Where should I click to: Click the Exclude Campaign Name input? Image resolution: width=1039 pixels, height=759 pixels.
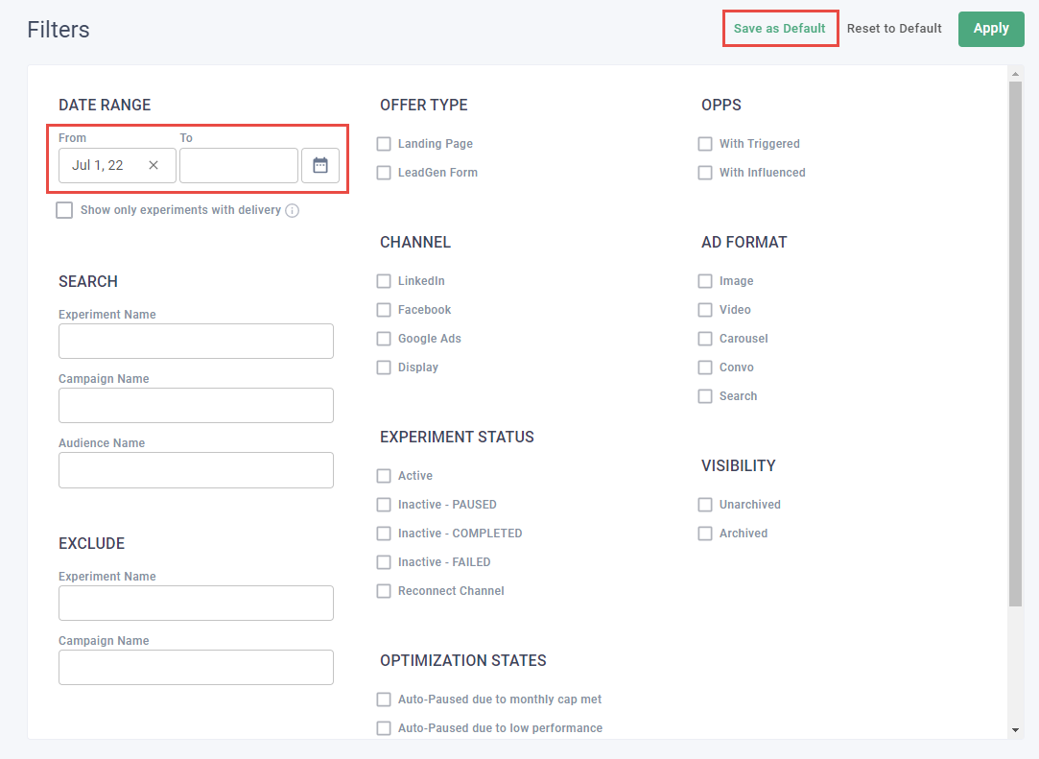pos(196,667)
